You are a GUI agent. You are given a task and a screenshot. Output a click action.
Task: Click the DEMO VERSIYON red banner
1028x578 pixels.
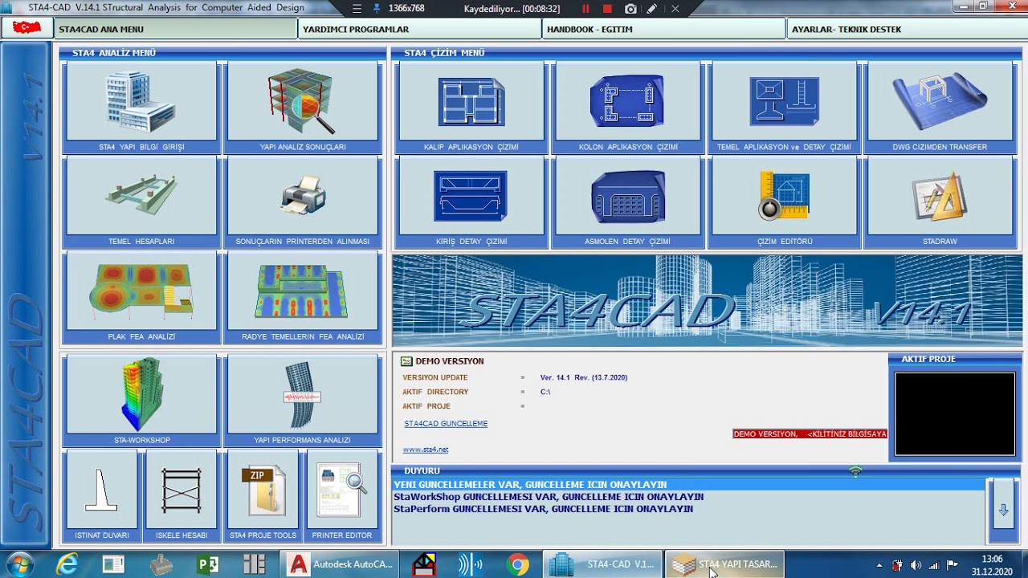(x=810, y=434)
